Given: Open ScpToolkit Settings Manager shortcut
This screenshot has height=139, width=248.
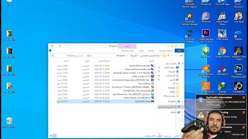Looking at the screenshot, I should pyautogui.click(x=189, y=19).
